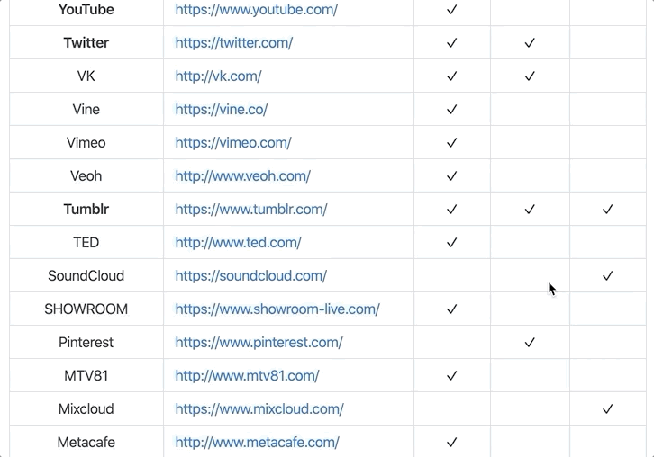Select the Tumblr site name cell
Screen dimensions: 654x457
pos(86,209)
